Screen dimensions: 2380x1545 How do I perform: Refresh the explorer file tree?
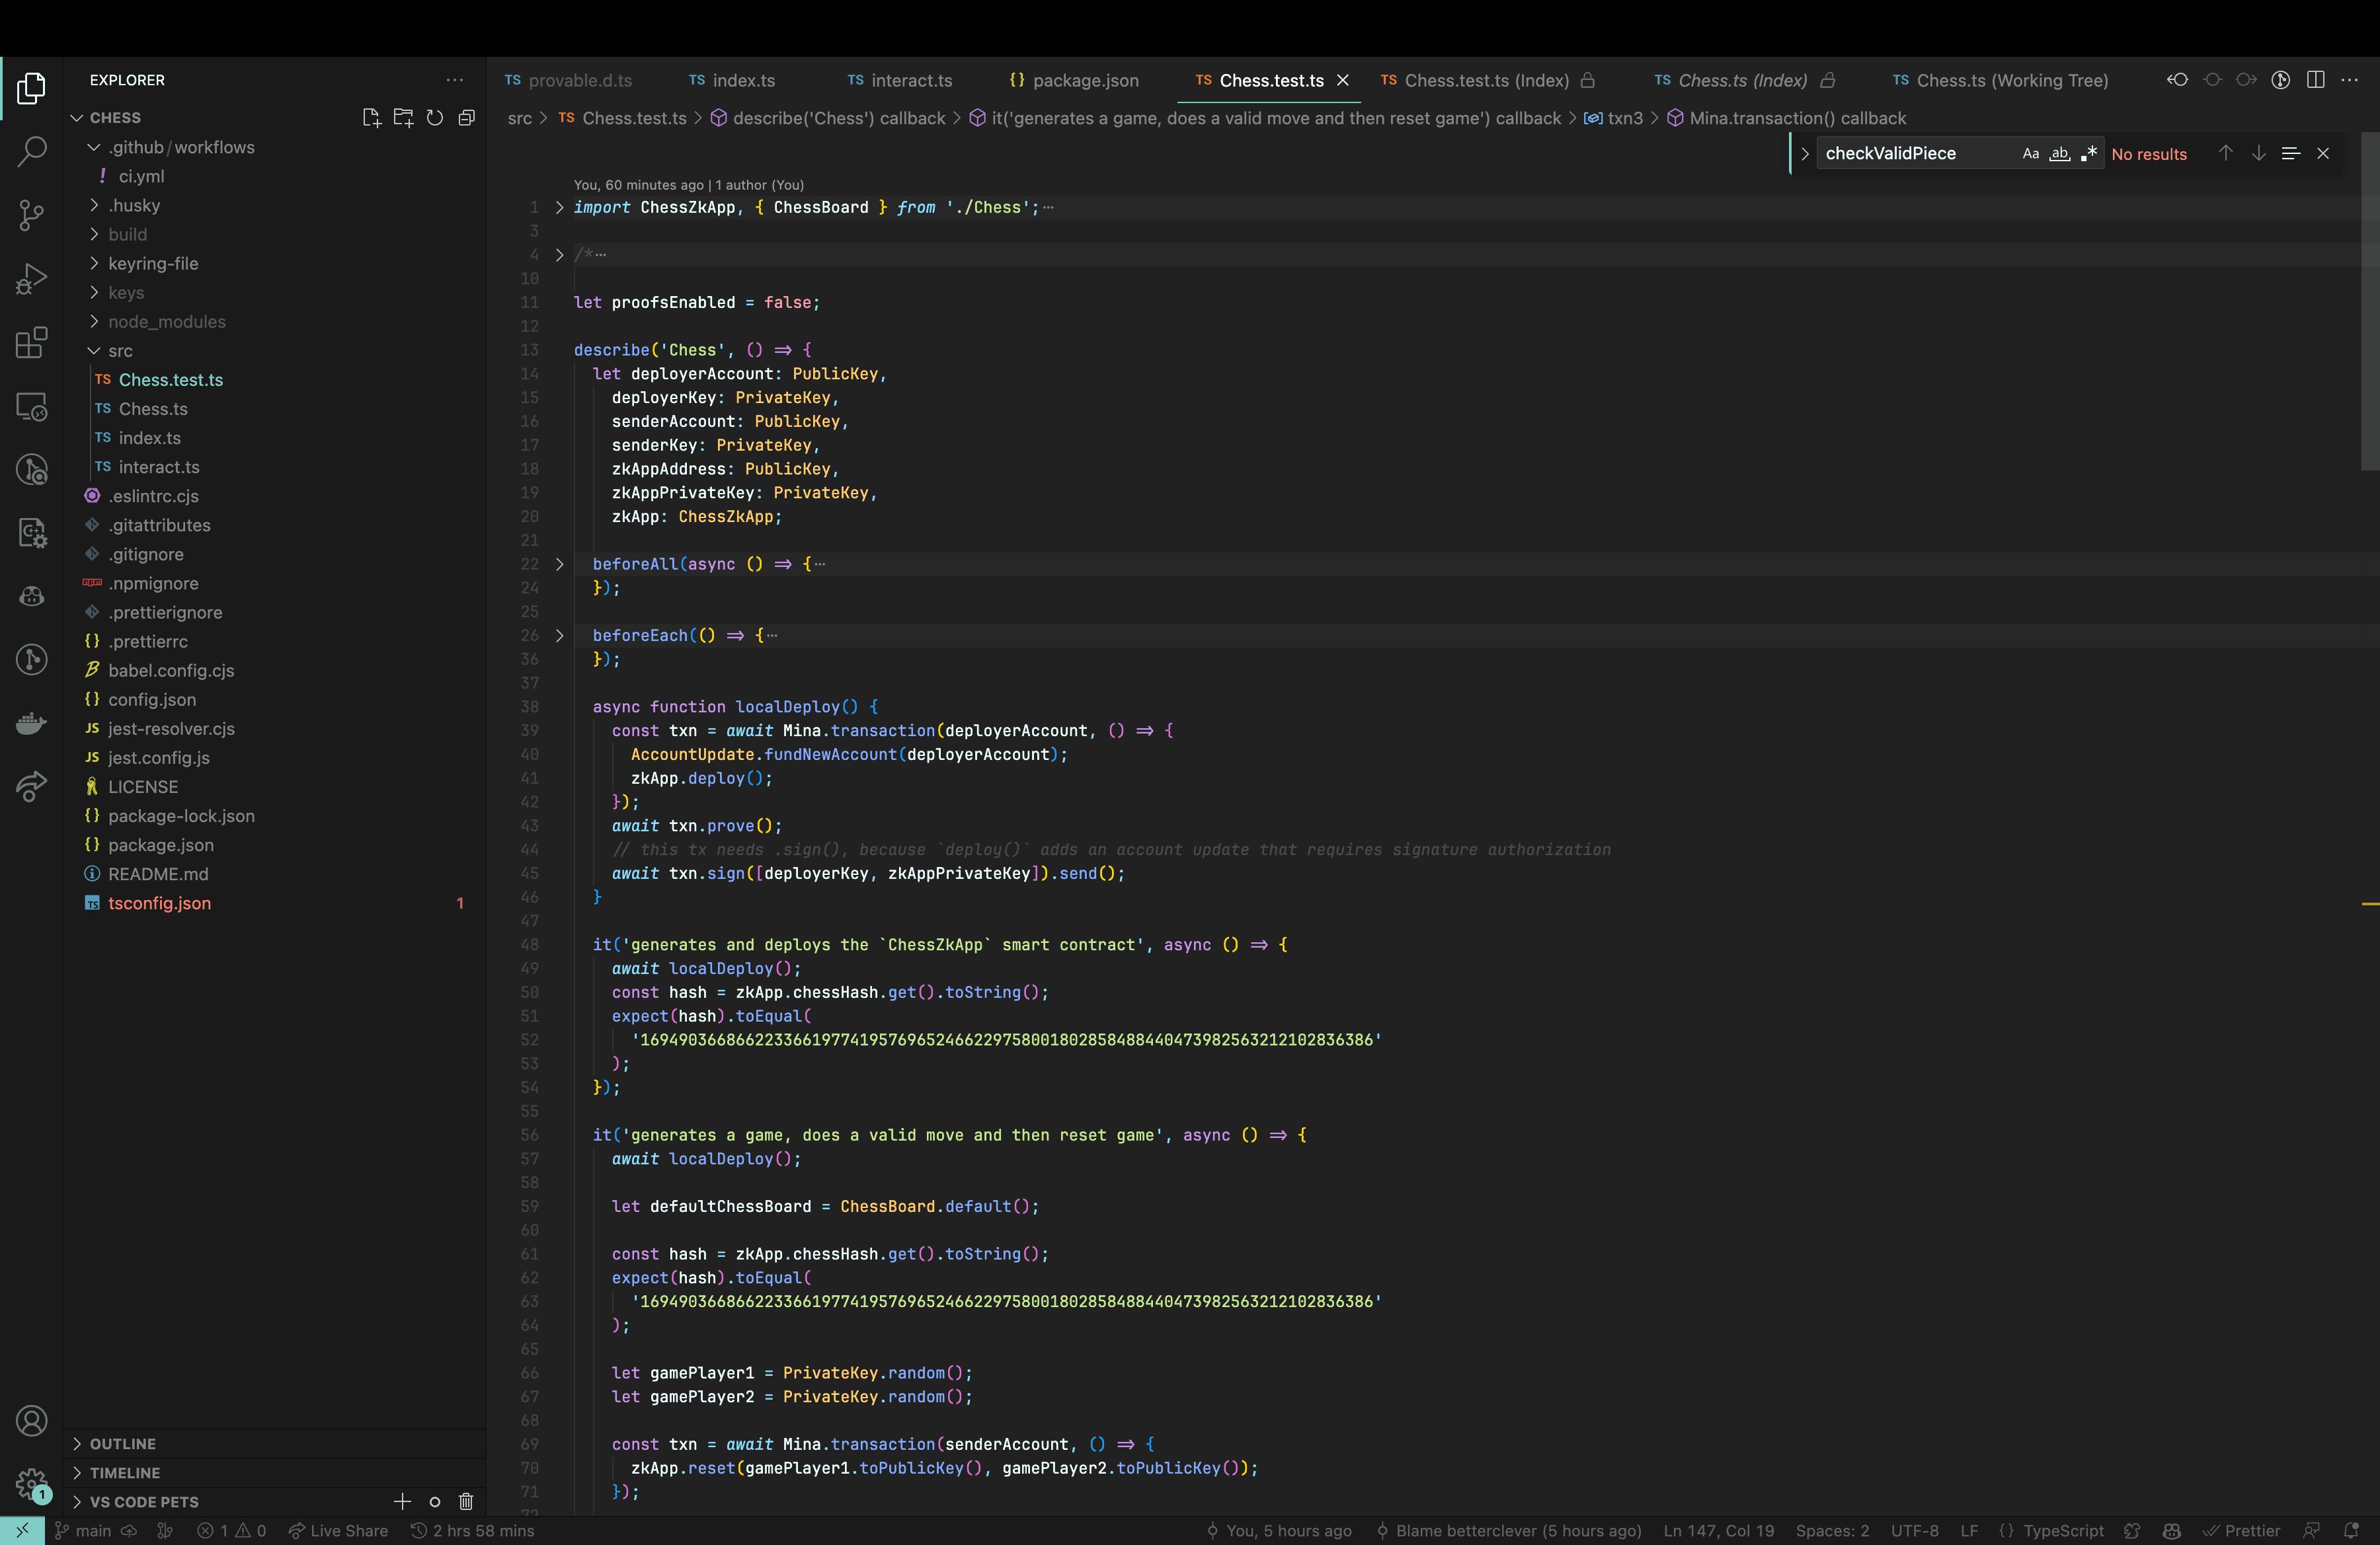pyautogui.click(x=435, y=118)
